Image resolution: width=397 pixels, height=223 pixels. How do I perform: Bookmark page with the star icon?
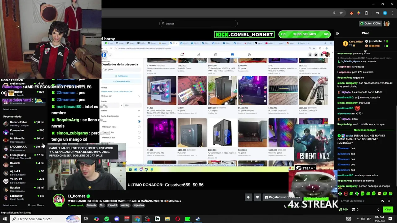point(341,13)
